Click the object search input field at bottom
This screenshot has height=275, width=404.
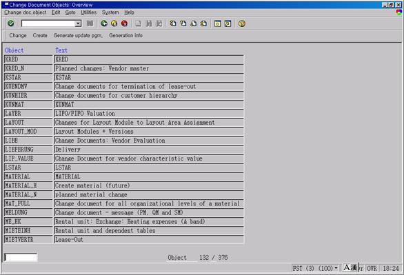tap(21, 257)
